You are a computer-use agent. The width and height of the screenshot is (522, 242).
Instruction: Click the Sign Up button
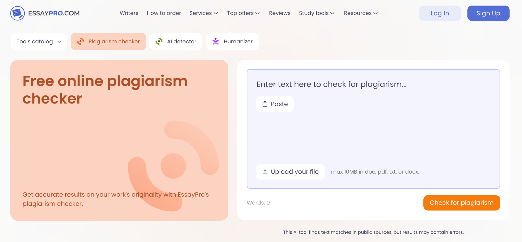(x=488, y=13)
